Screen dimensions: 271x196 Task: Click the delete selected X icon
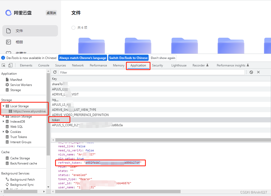[258, 72]
